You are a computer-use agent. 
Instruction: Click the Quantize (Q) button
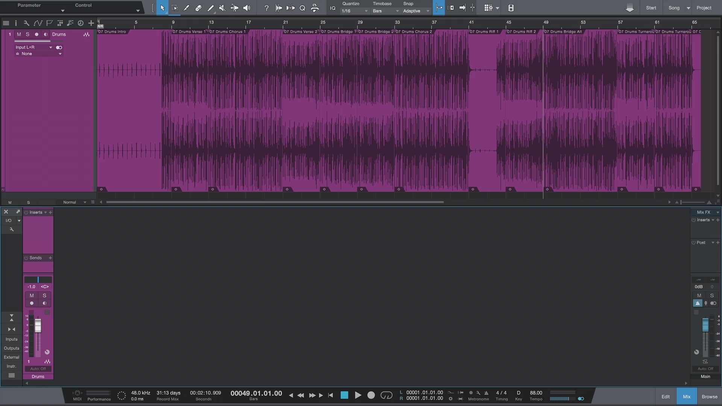302,8
